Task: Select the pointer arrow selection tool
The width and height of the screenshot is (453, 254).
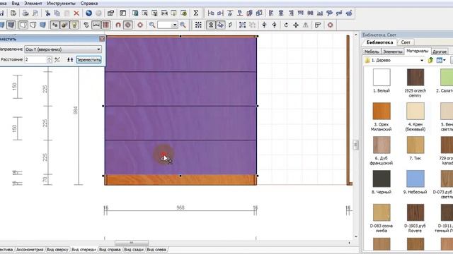Action: click(220, 25)
